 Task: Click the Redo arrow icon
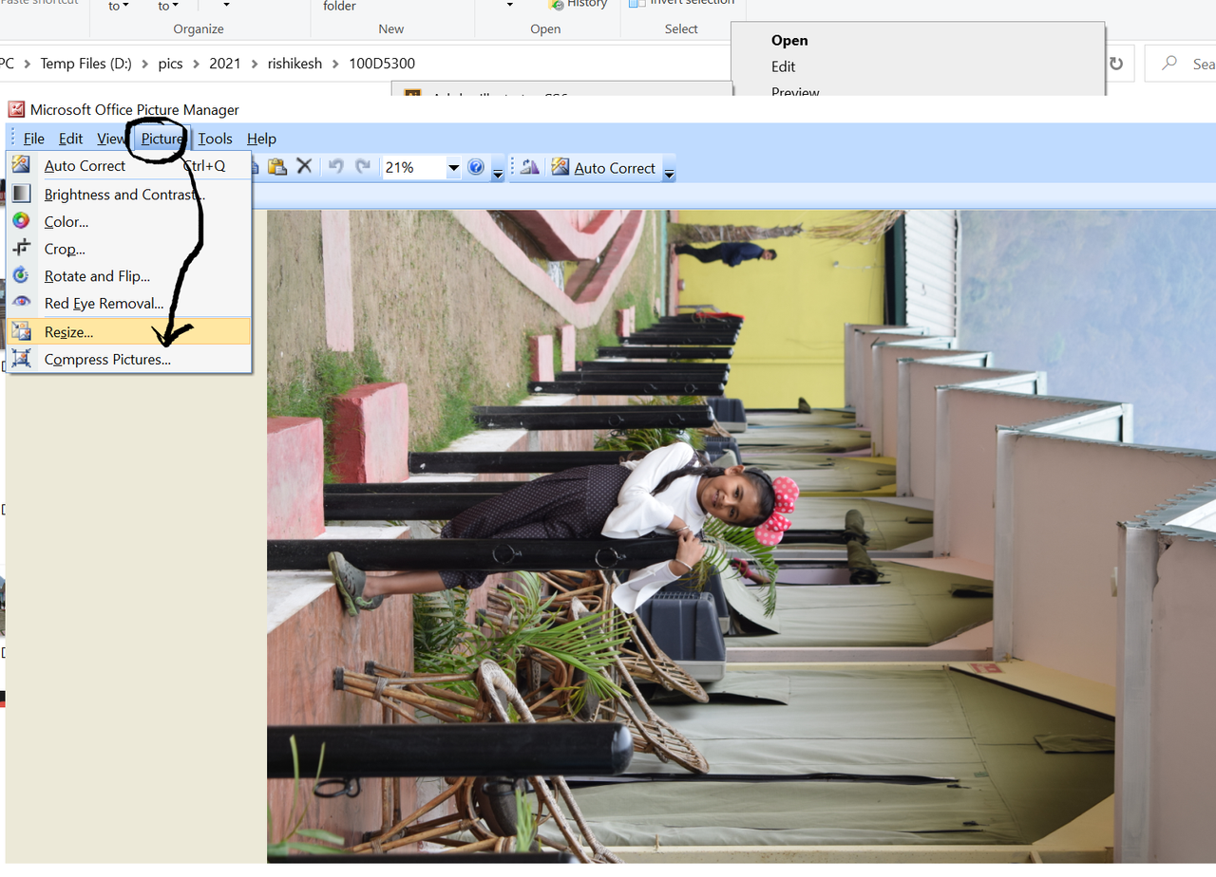[x=363, y=167]
